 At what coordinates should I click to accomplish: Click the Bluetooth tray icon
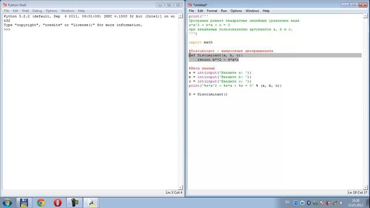click(309, 203)
